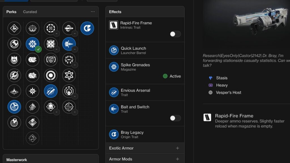The image size is (290, 163).
Task: Click the Research EyesOnly Castor lore text
Action: 246,61
